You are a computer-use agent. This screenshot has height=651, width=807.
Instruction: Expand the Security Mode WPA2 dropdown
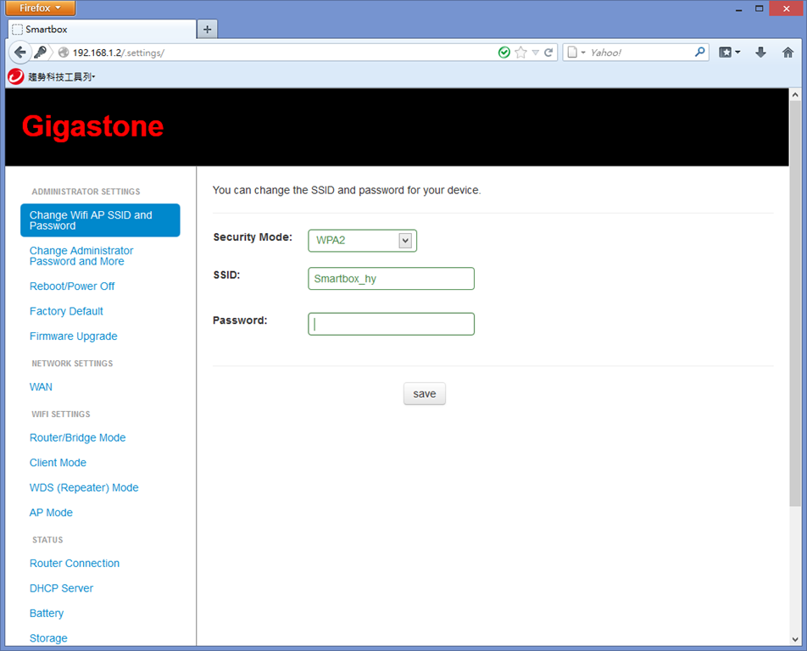point(362,241)
